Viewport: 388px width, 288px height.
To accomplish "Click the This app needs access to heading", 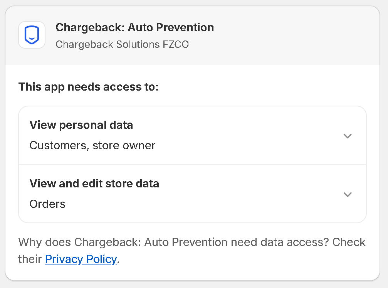I will (x=88, y=87).
